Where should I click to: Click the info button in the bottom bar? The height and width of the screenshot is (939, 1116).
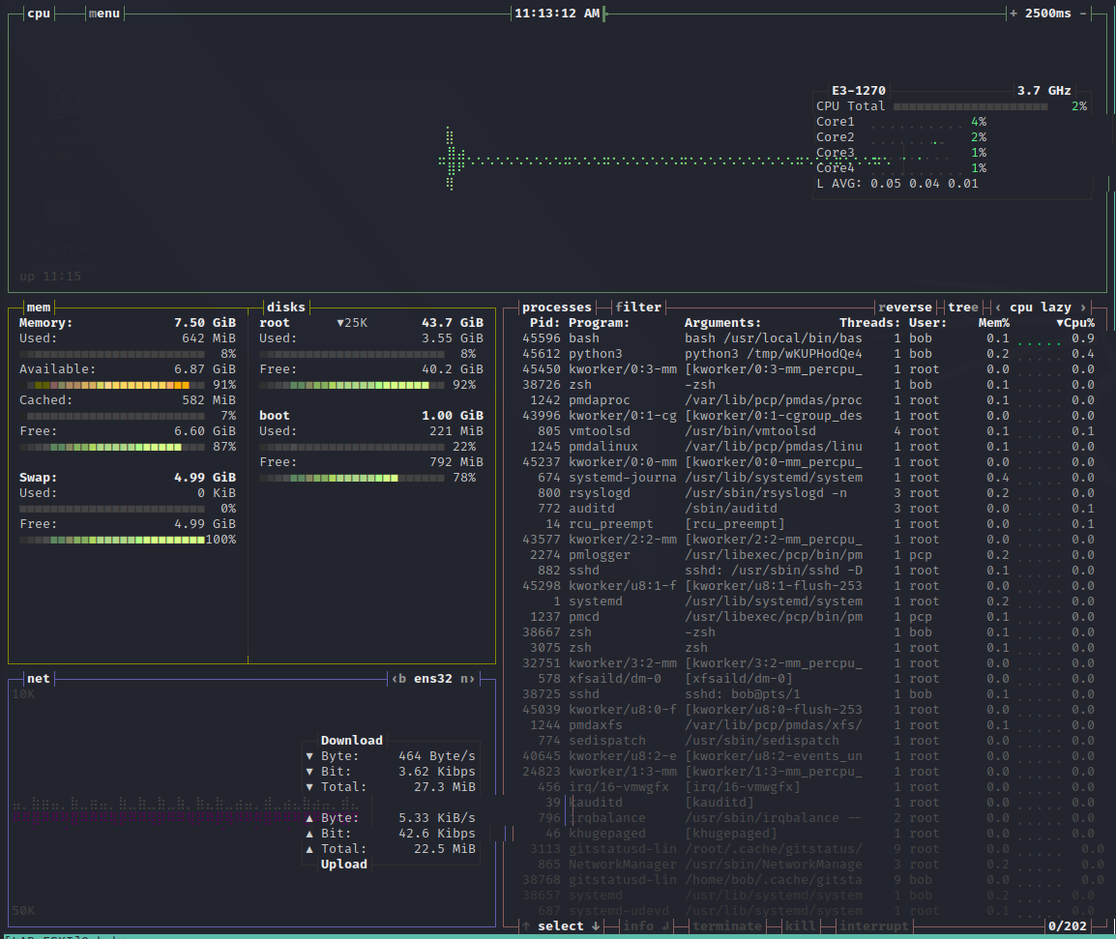[x=646, y=925]
